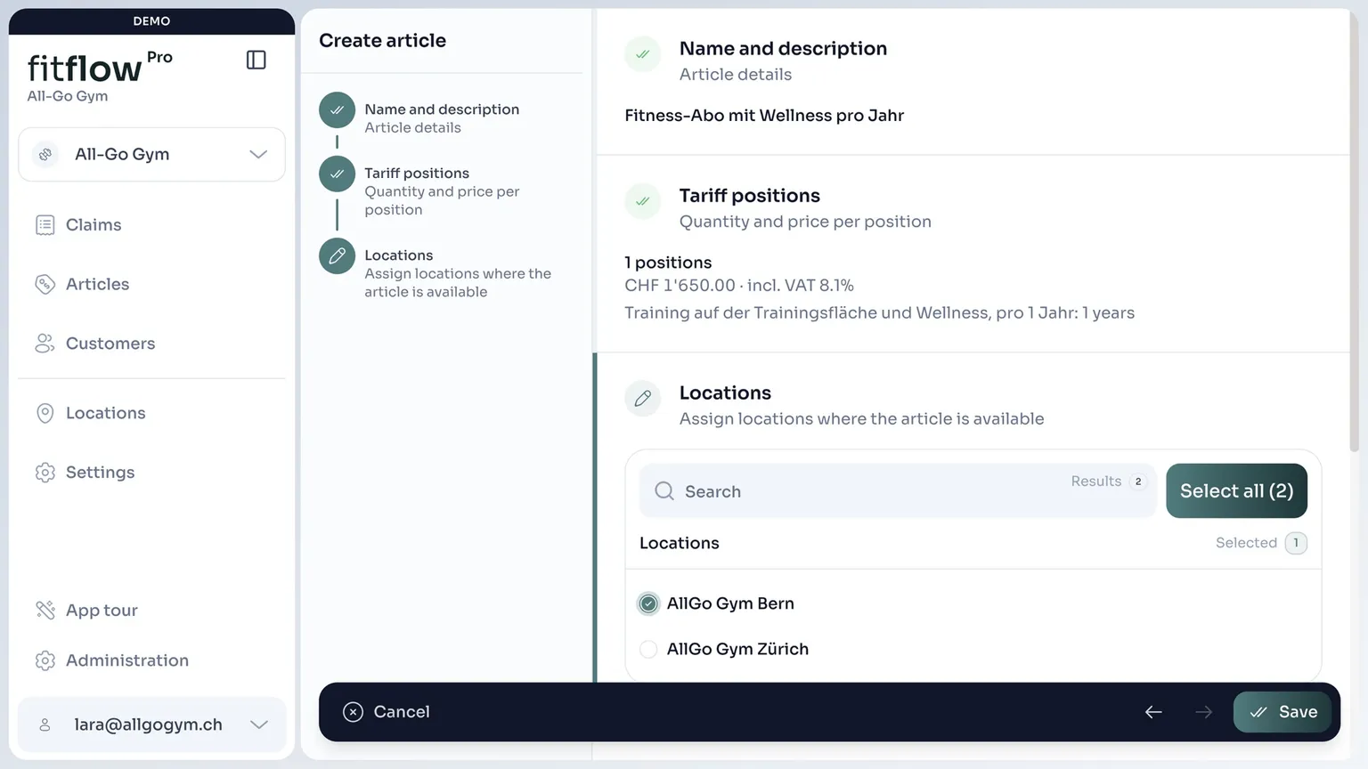1368x769 pixels.
Task: Click the Selected count badge
Action: click(x=1296, y=543)
